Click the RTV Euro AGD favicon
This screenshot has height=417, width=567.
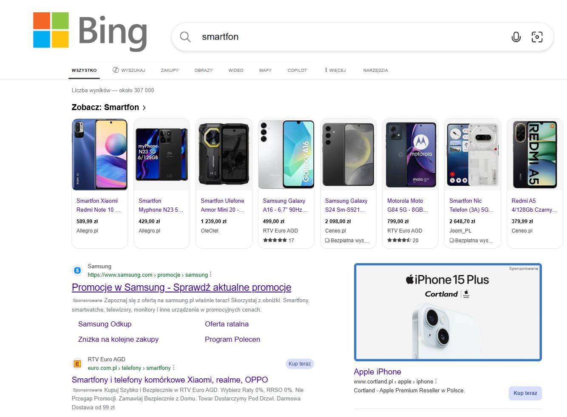pyautogui.click(x=77, y=363)
